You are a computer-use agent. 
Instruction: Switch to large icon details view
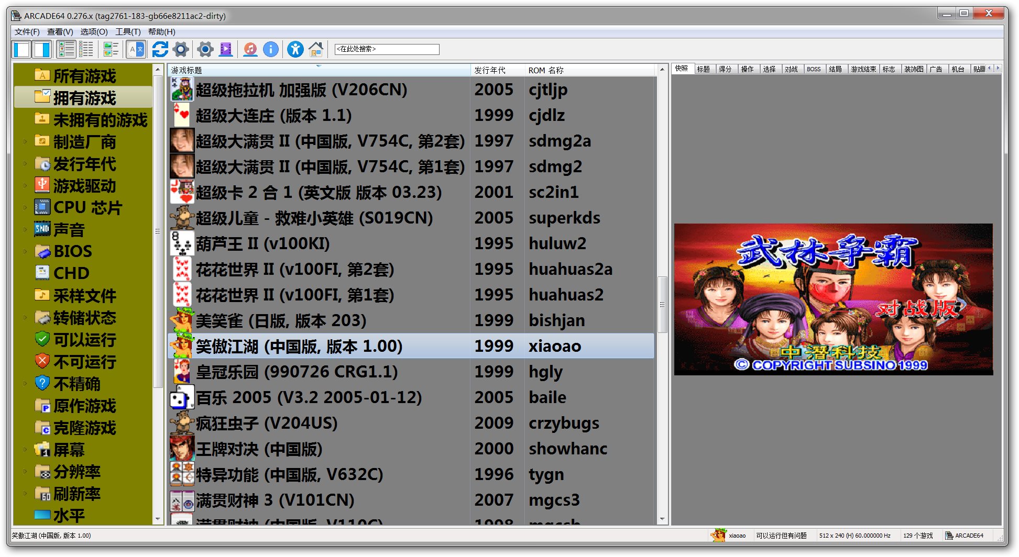click(x=67, y=50)
